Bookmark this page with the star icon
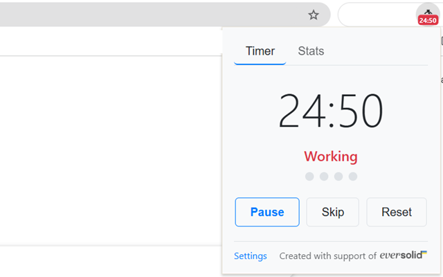 pos(314,15)
